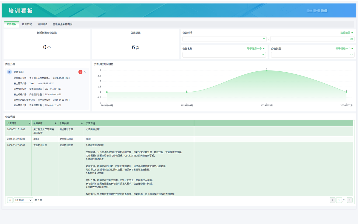358x224 pixels.
Task: Click the 公告条例 document icon
Action: pos(10,72)
